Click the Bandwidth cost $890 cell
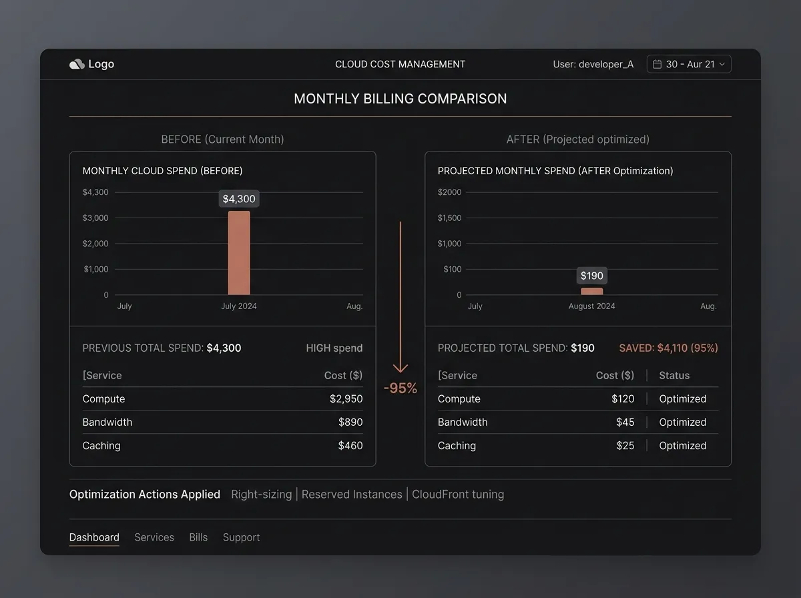Image resolution: width=801 pixels, height=598 pixels. click(350, 422)
